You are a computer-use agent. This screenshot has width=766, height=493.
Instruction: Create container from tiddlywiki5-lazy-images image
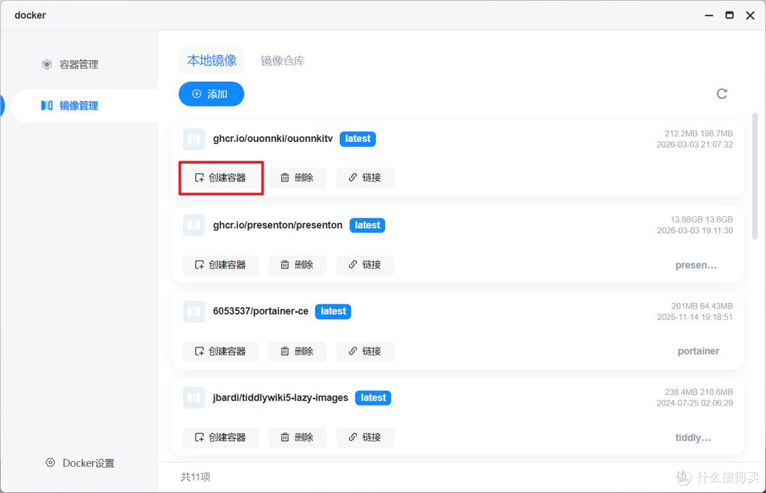[221, 437]
